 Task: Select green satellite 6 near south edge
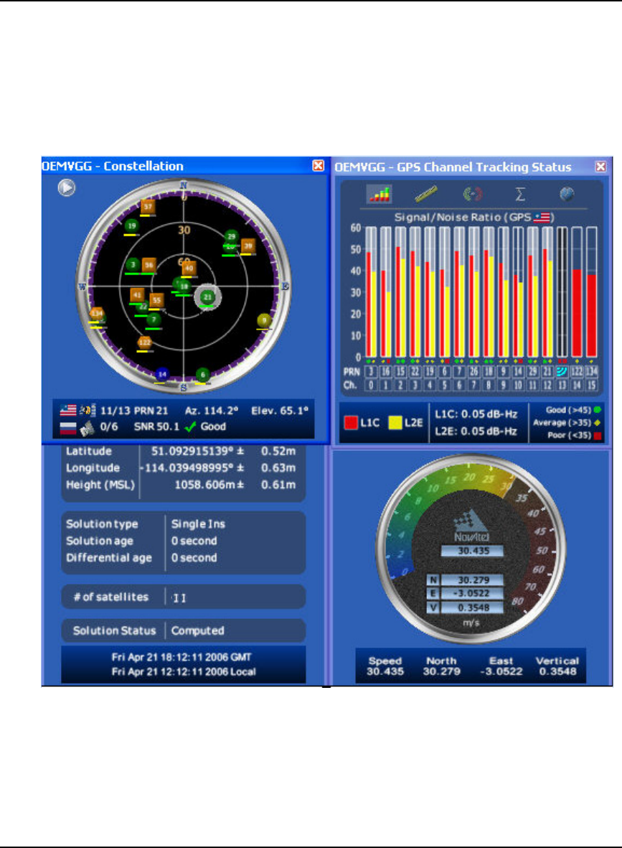tap(202, 374)
